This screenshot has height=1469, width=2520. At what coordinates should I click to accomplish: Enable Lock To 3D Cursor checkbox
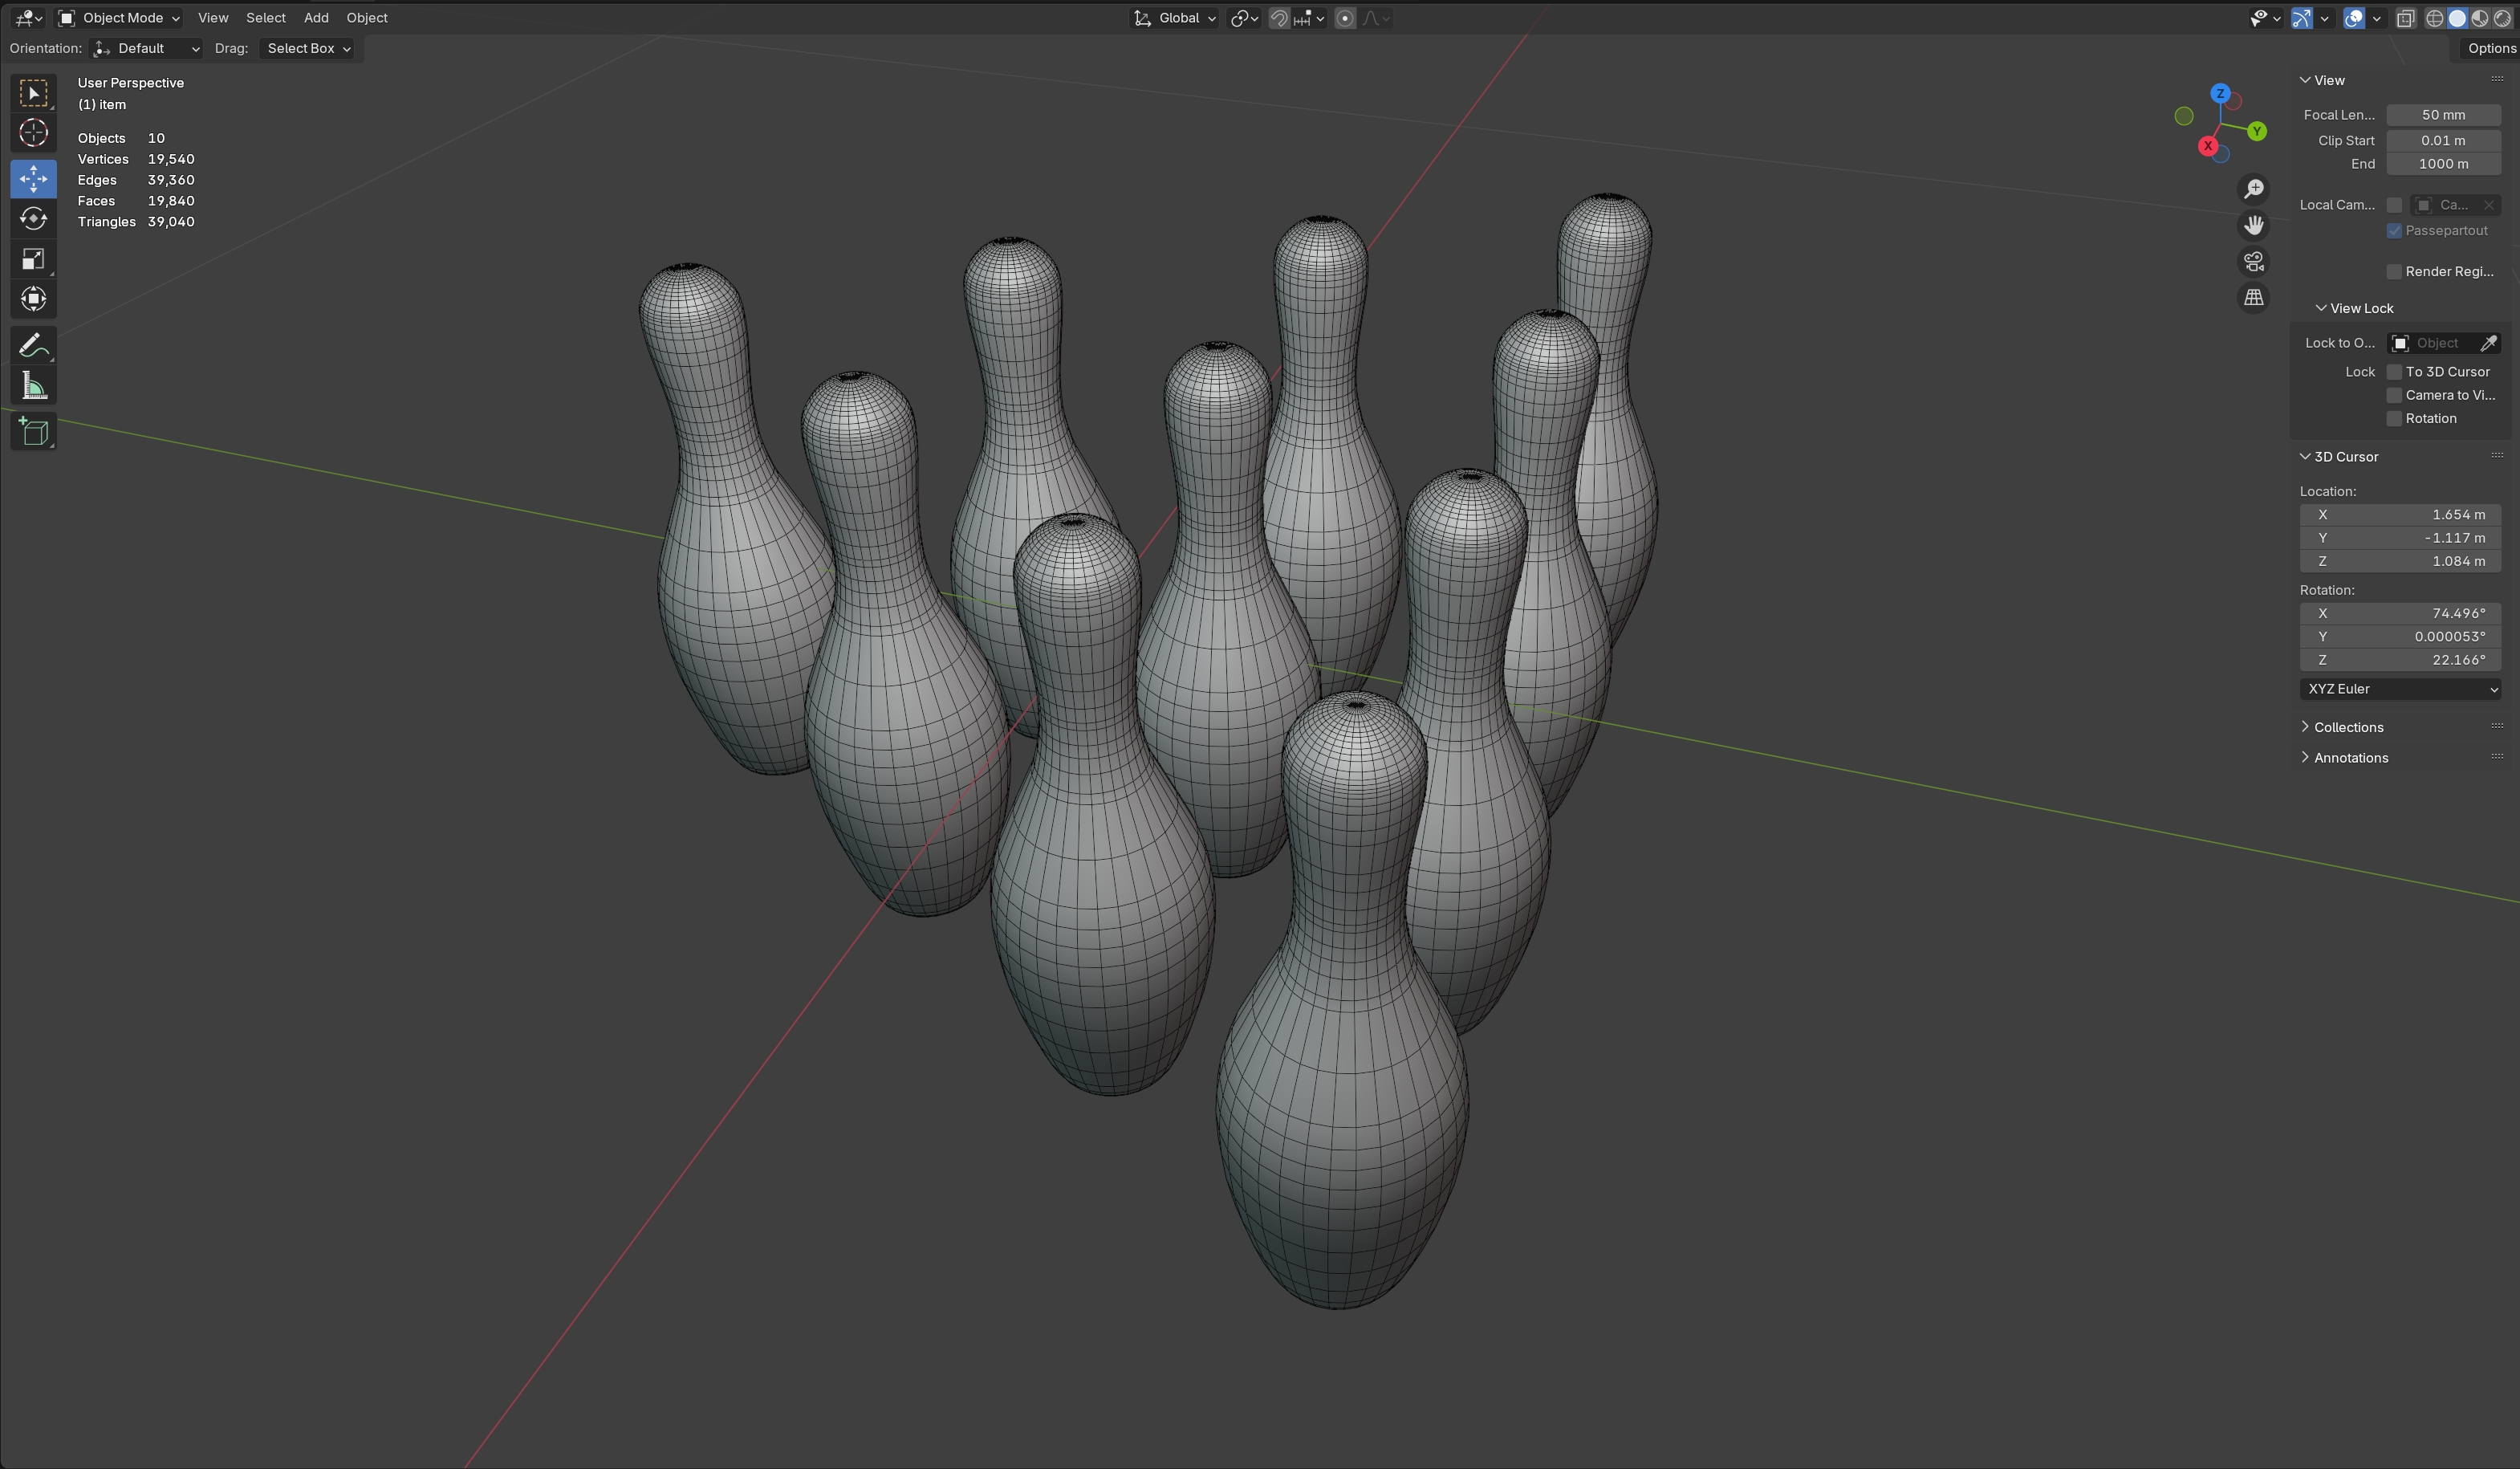(2394, 372)
